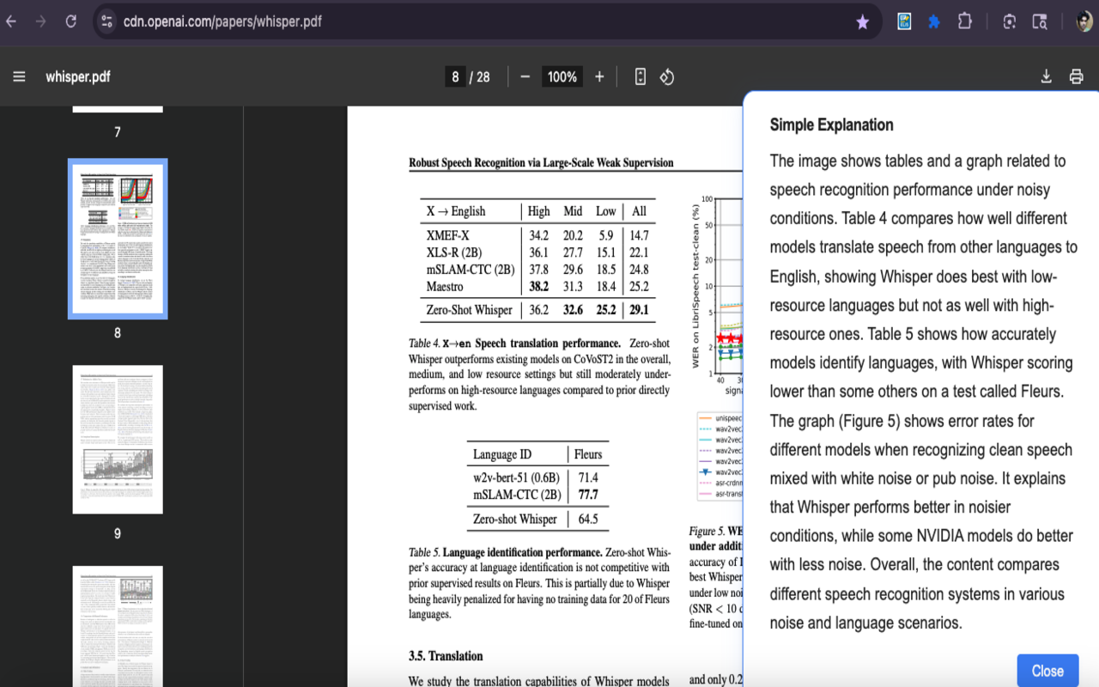The height and width of the screenshot is (687, 1099).
Task: Open the user profile avatar
Action: 1084,21
